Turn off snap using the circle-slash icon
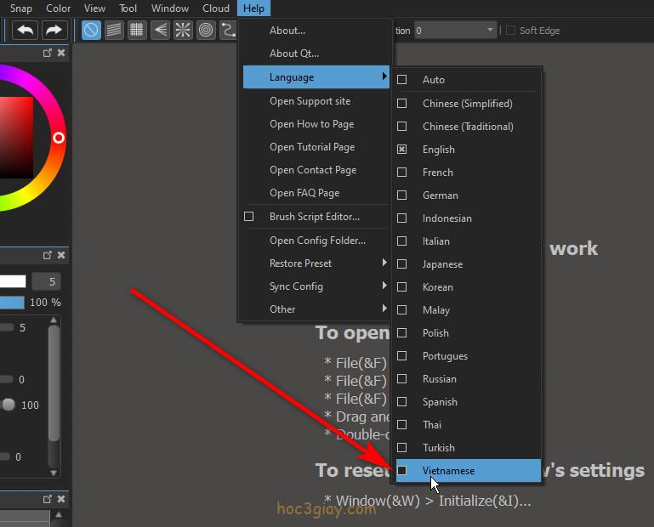The image size is (654, 527). (x=91, y=31)
